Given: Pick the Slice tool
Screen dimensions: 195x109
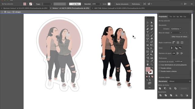Looking at the screenshot, I should 152,61.
